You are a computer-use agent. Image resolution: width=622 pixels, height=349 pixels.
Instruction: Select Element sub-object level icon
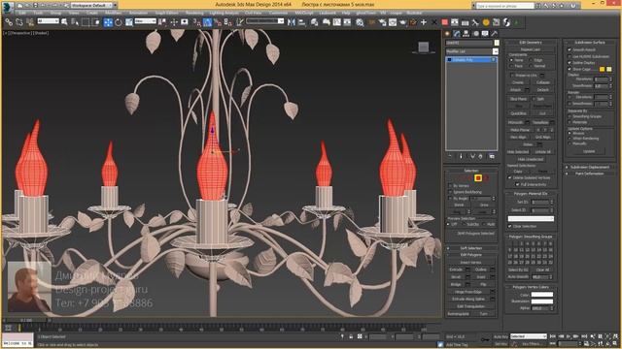point(486,178)
